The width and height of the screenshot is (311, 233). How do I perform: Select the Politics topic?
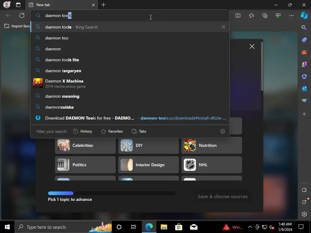pyautogui.click(x=85, y=165)
